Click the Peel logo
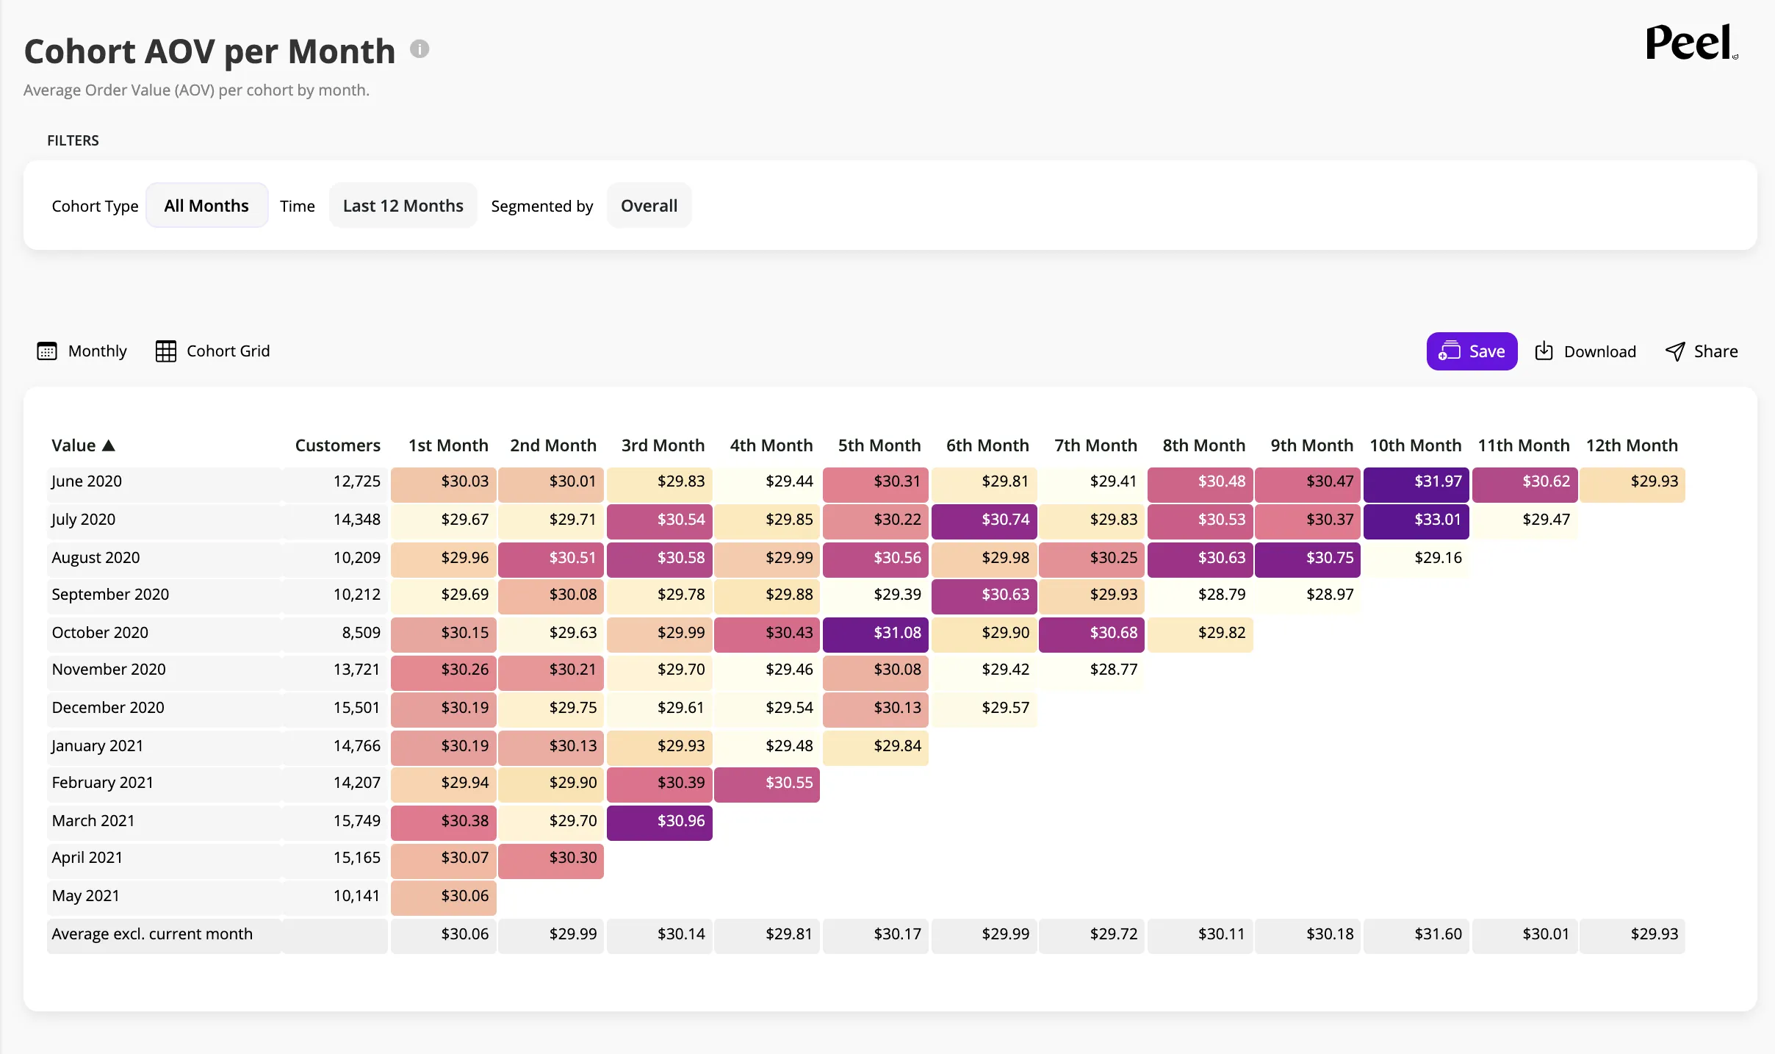 pyautogui.click(x=1691, y=43)
